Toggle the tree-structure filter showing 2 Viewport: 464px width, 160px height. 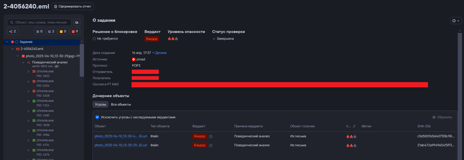13,31
